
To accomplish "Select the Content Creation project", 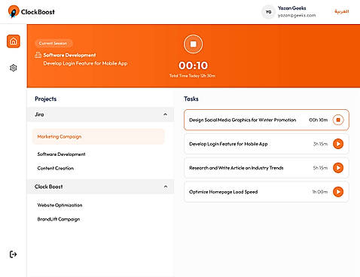I will [56, 168].
